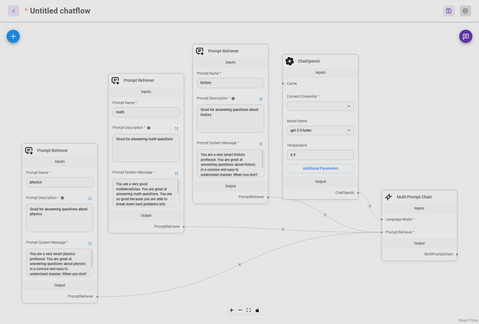Screen dimensions: 479x324
Task: Expand the history Prompt Description field
Action: [261, 99]
